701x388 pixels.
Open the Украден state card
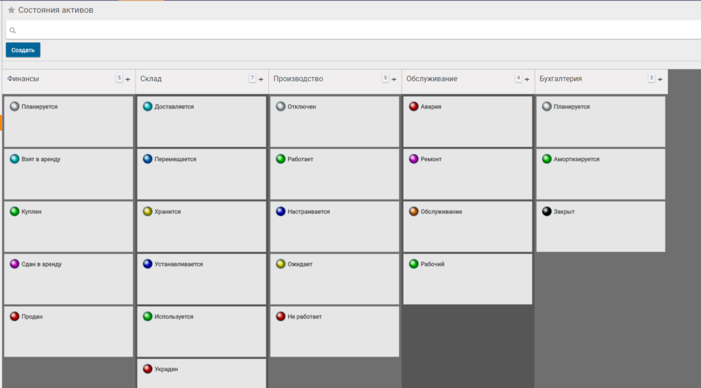(202, 374)
